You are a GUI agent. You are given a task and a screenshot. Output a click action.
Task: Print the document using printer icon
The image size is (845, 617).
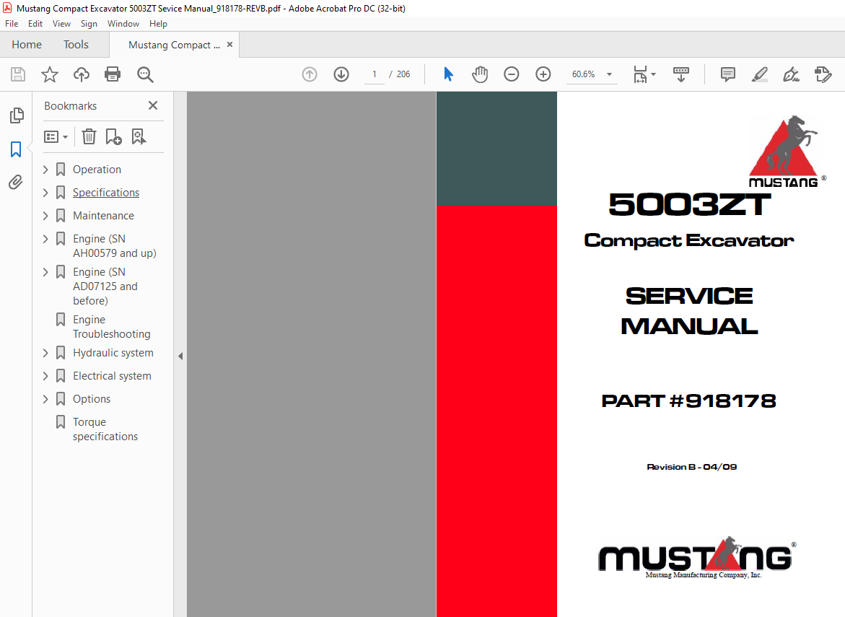pyautogui.click(x=113, y=74)
